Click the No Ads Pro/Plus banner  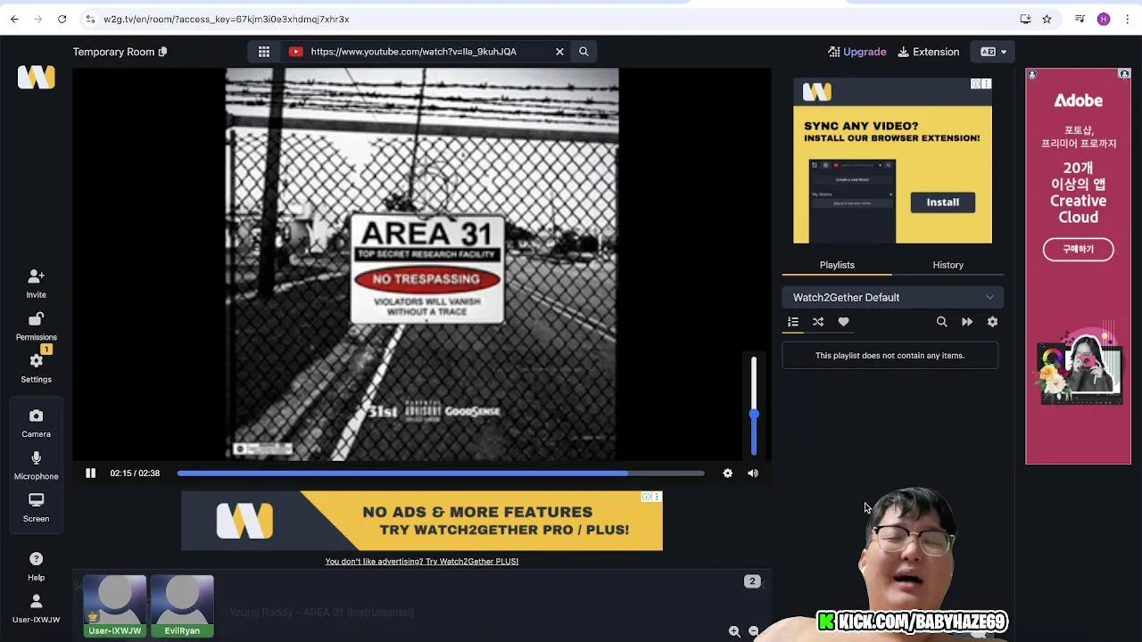(422, 521)
